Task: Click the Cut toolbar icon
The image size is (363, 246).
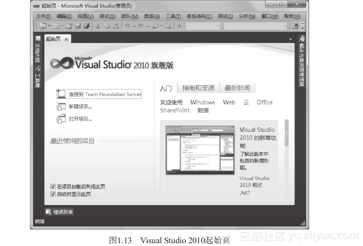Action: pos(98,26)
